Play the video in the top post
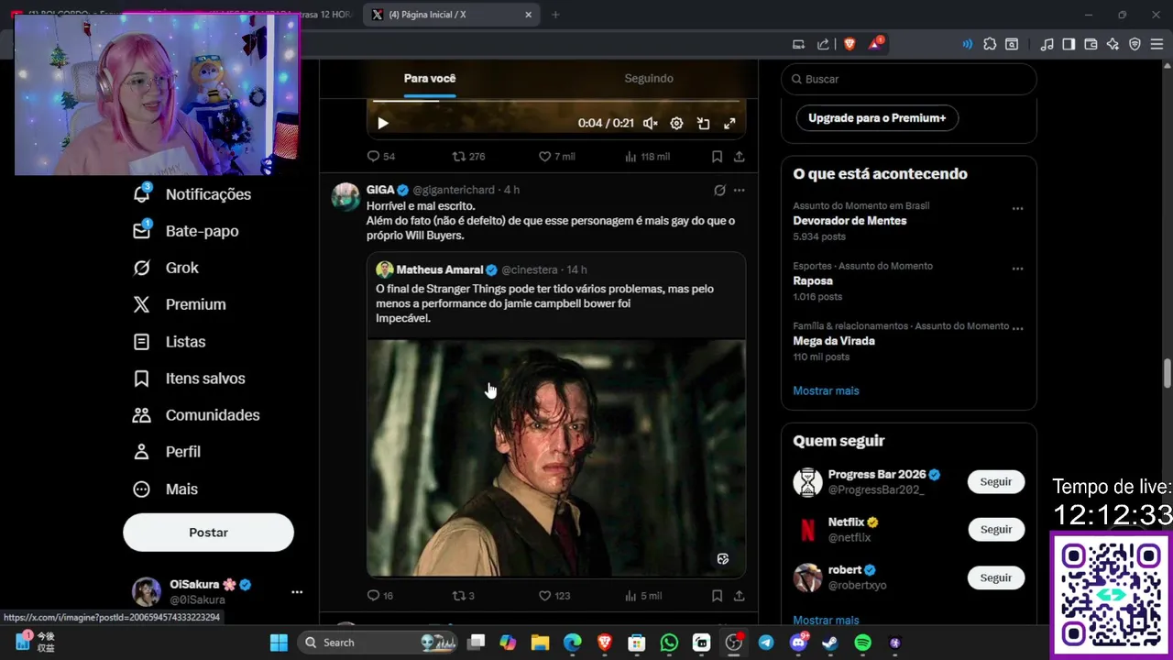 (x=383, y=123)
